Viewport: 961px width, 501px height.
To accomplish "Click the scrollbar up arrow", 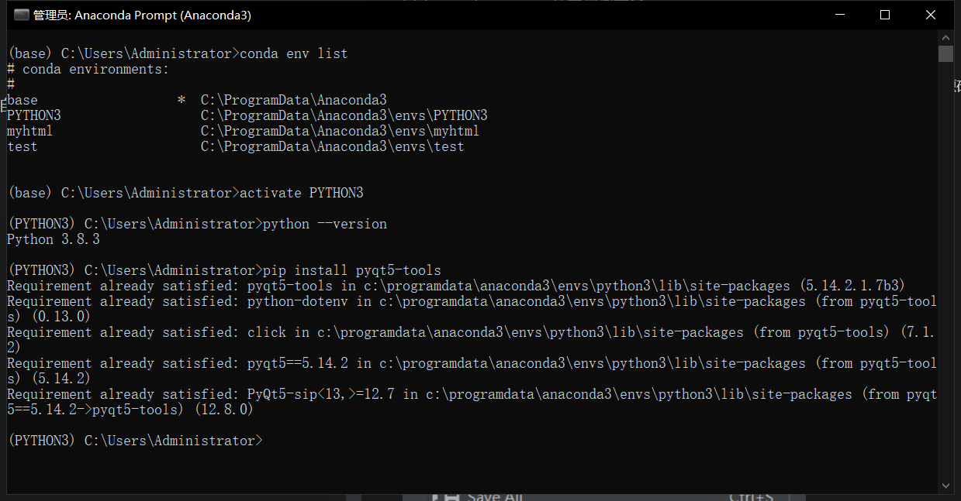I will click(945, 36).
